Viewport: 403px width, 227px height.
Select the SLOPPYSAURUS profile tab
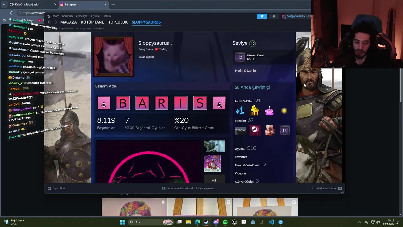(x=146, y=22)
